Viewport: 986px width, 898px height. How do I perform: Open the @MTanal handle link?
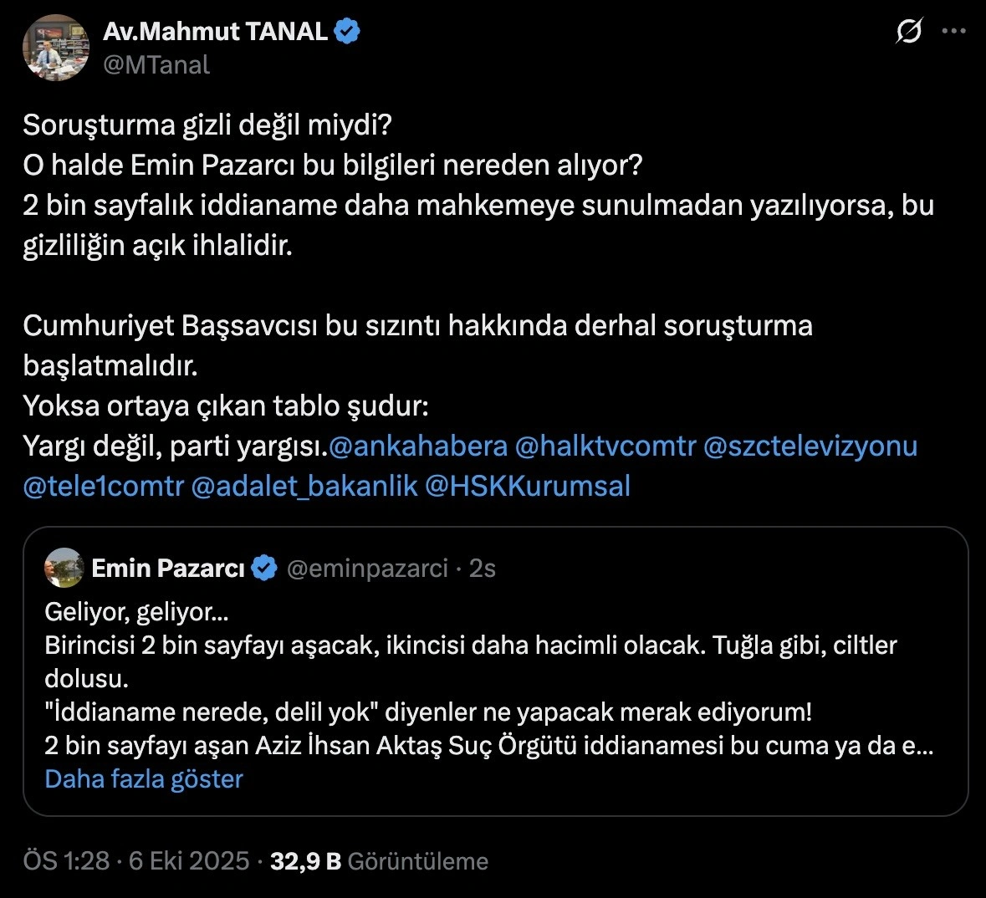tap(156, 64)
